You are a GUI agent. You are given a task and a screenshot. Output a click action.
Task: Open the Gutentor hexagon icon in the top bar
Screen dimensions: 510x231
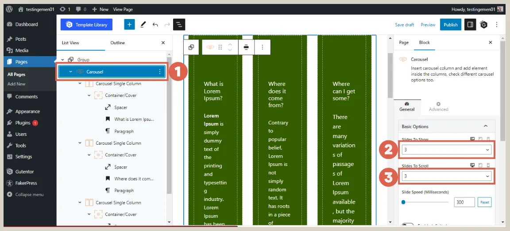pos(483,25)
